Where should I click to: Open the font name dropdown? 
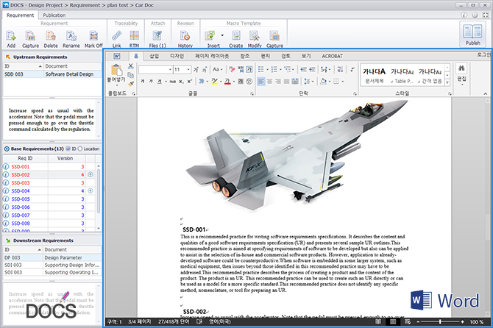pyautogui.click(x=170, y=69)
